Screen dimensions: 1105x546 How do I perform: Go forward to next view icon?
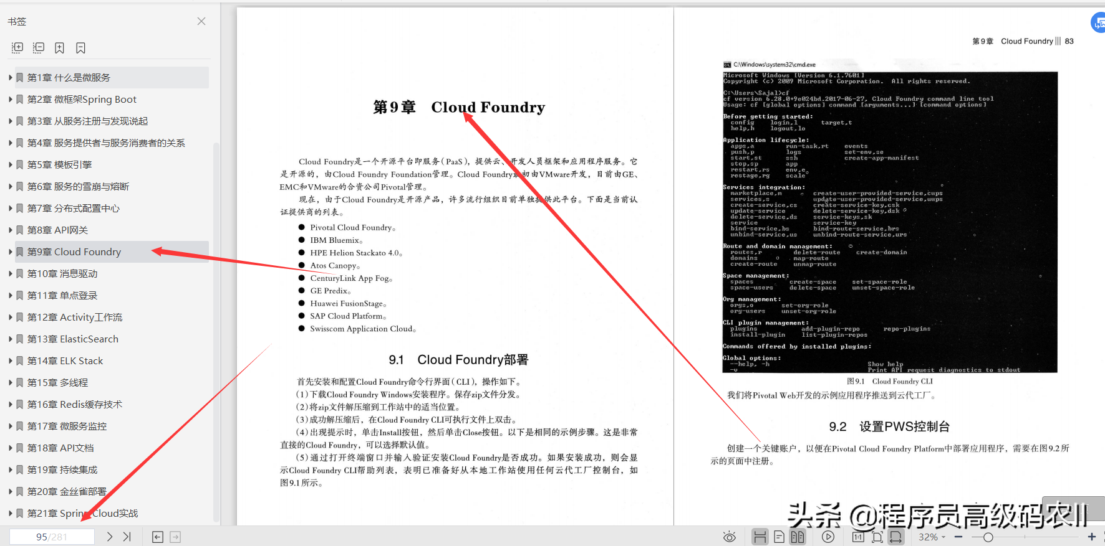(175, 537)
